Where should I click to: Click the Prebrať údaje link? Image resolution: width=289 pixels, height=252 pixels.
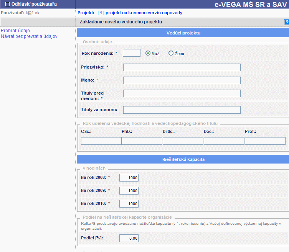15,31
